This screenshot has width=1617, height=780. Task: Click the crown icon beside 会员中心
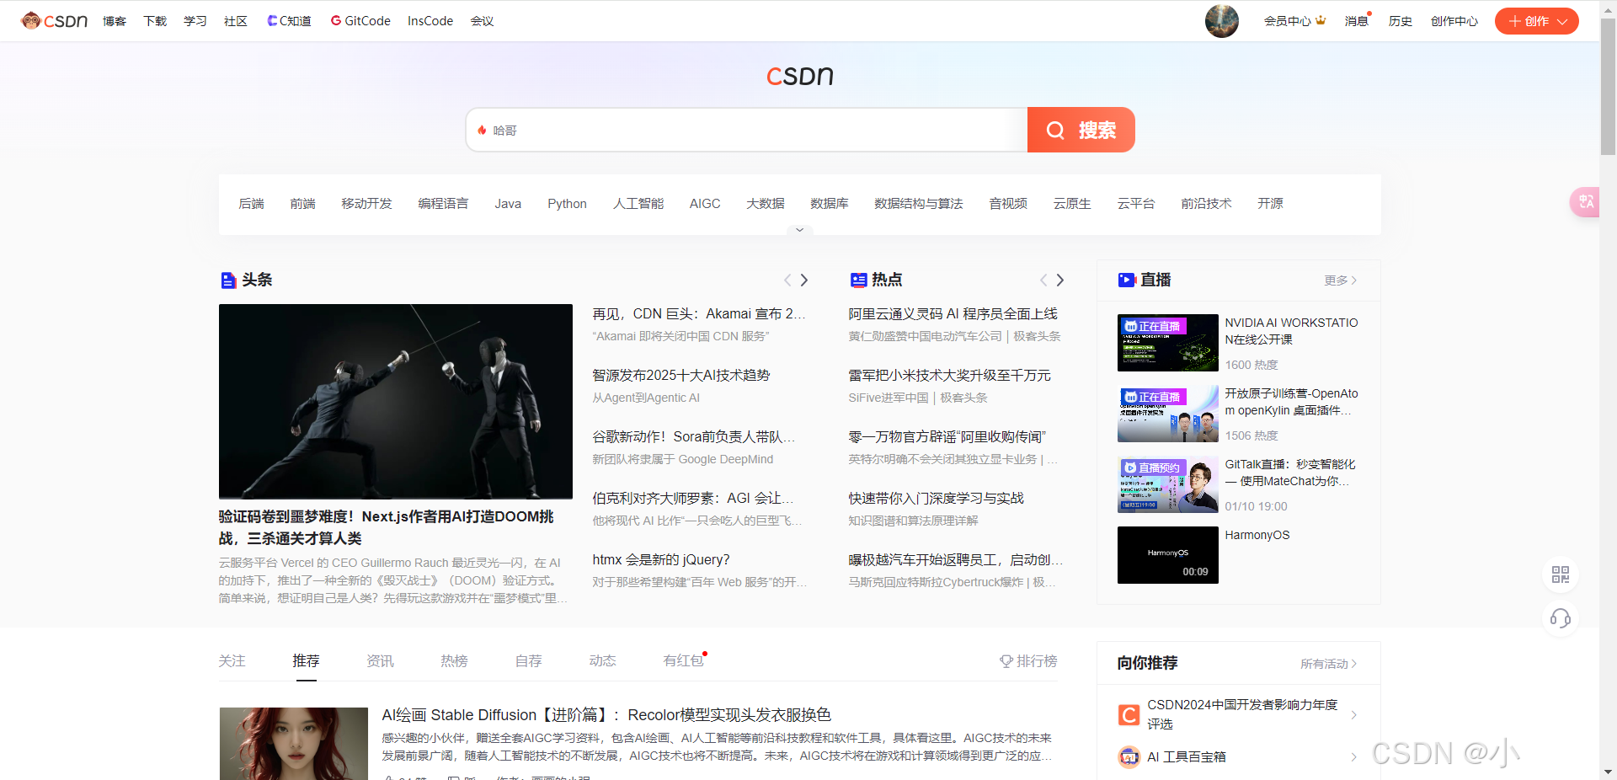tap(1321, 20)
